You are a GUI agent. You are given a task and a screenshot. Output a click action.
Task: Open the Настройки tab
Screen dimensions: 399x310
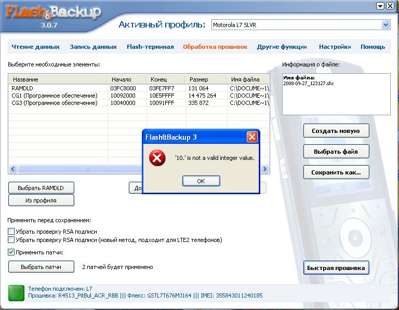click(x=335, y=47)
